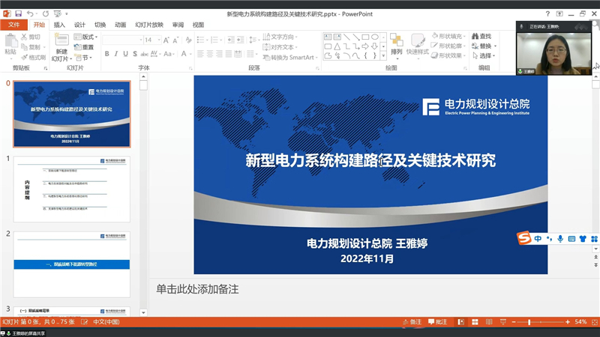Toggle Comments (批注) pane in status bar

tap(438, 322)
